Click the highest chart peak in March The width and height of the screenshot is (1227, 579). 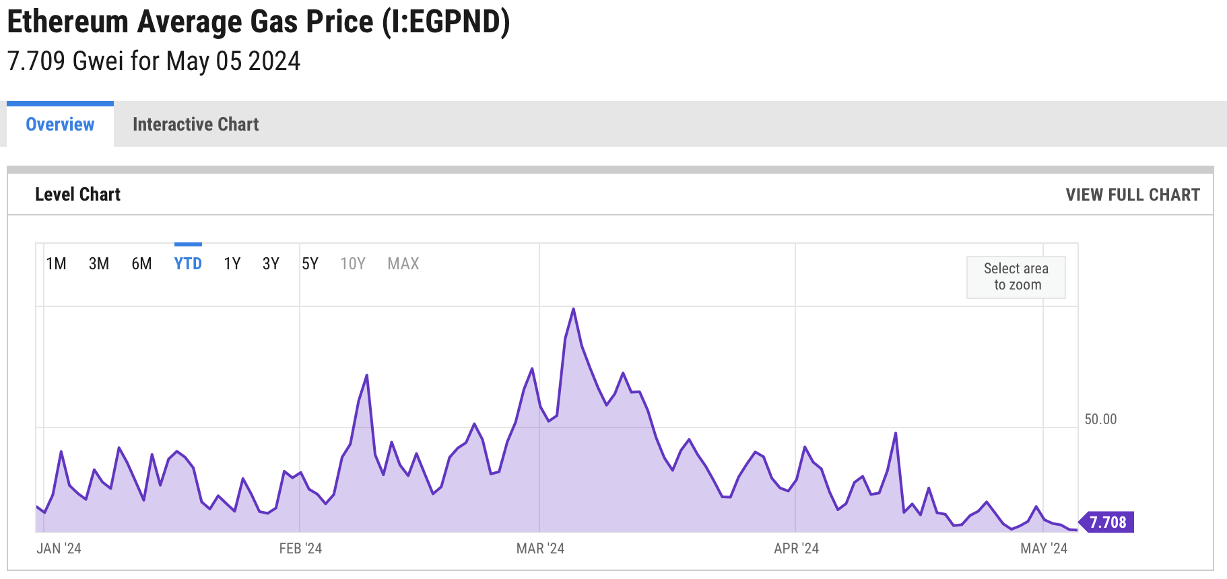pyautogui.click(x=573, y=310)
